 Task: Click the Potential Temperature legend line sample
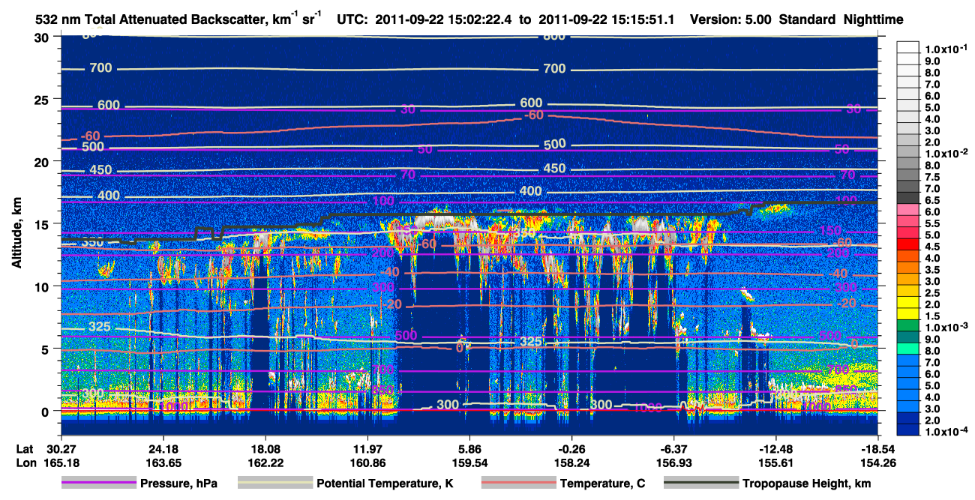(275, 484)
